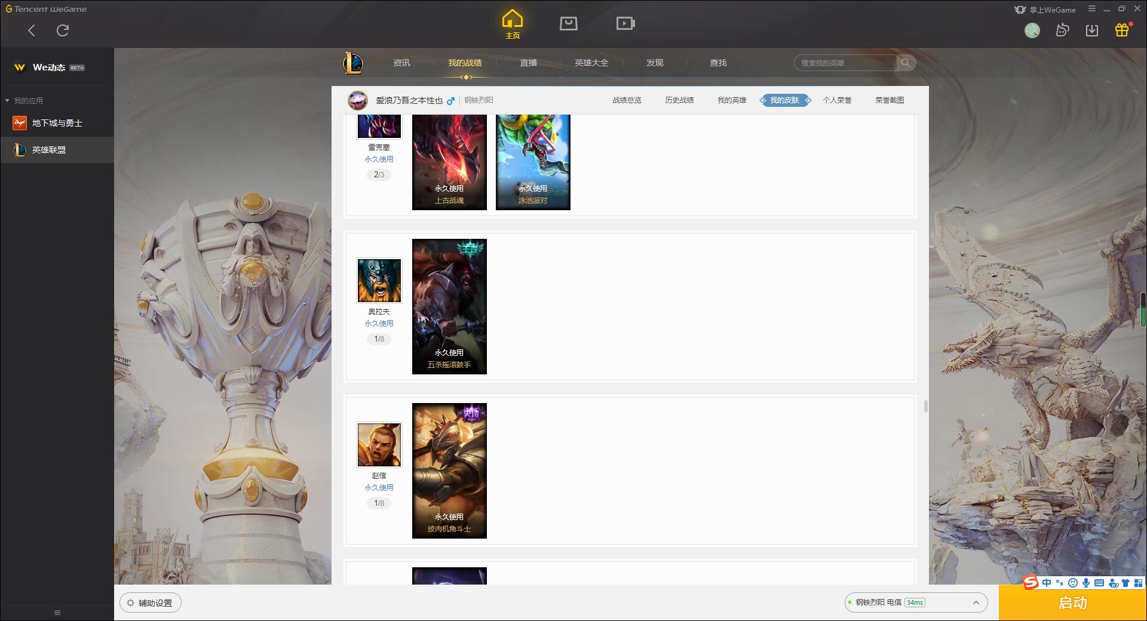Screen dimensions: 1147x621
Task: Open the flame mascot assistant icon
Action: coord(1062,30)
